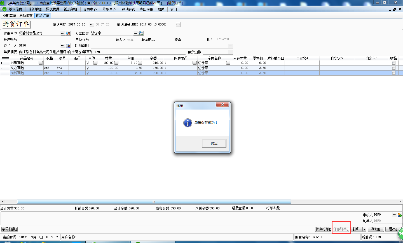403x243 pixels.
Task: Open the 单据日期 date picker ellipsis
Action: (92, 25)
